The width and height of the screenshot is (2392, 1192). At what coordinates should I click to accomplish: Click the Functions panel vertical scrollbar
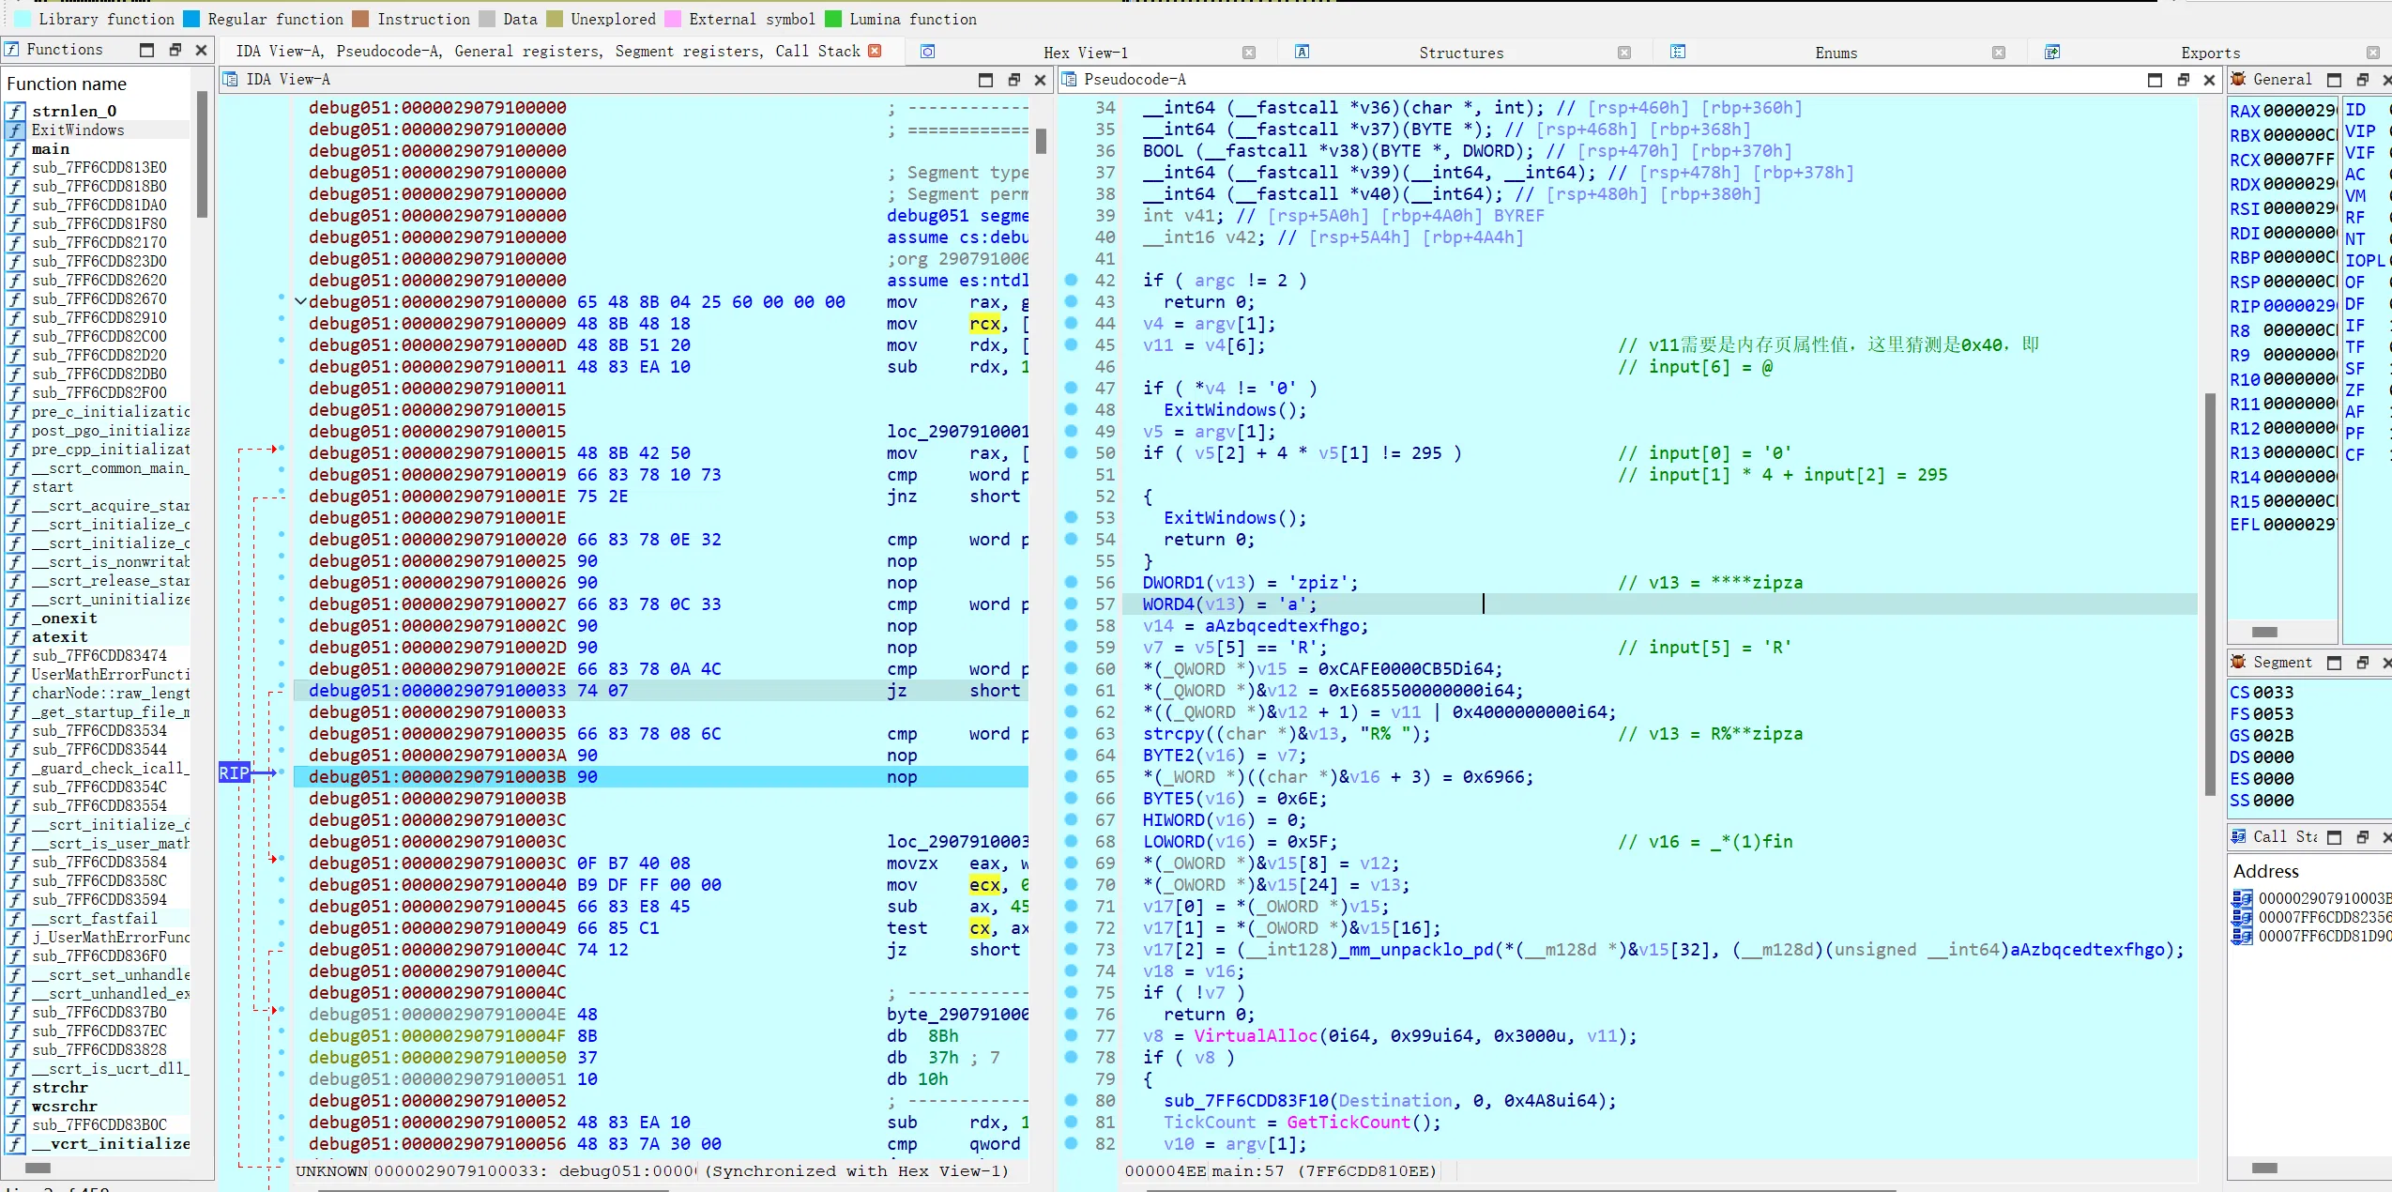(x=202, y=155)
